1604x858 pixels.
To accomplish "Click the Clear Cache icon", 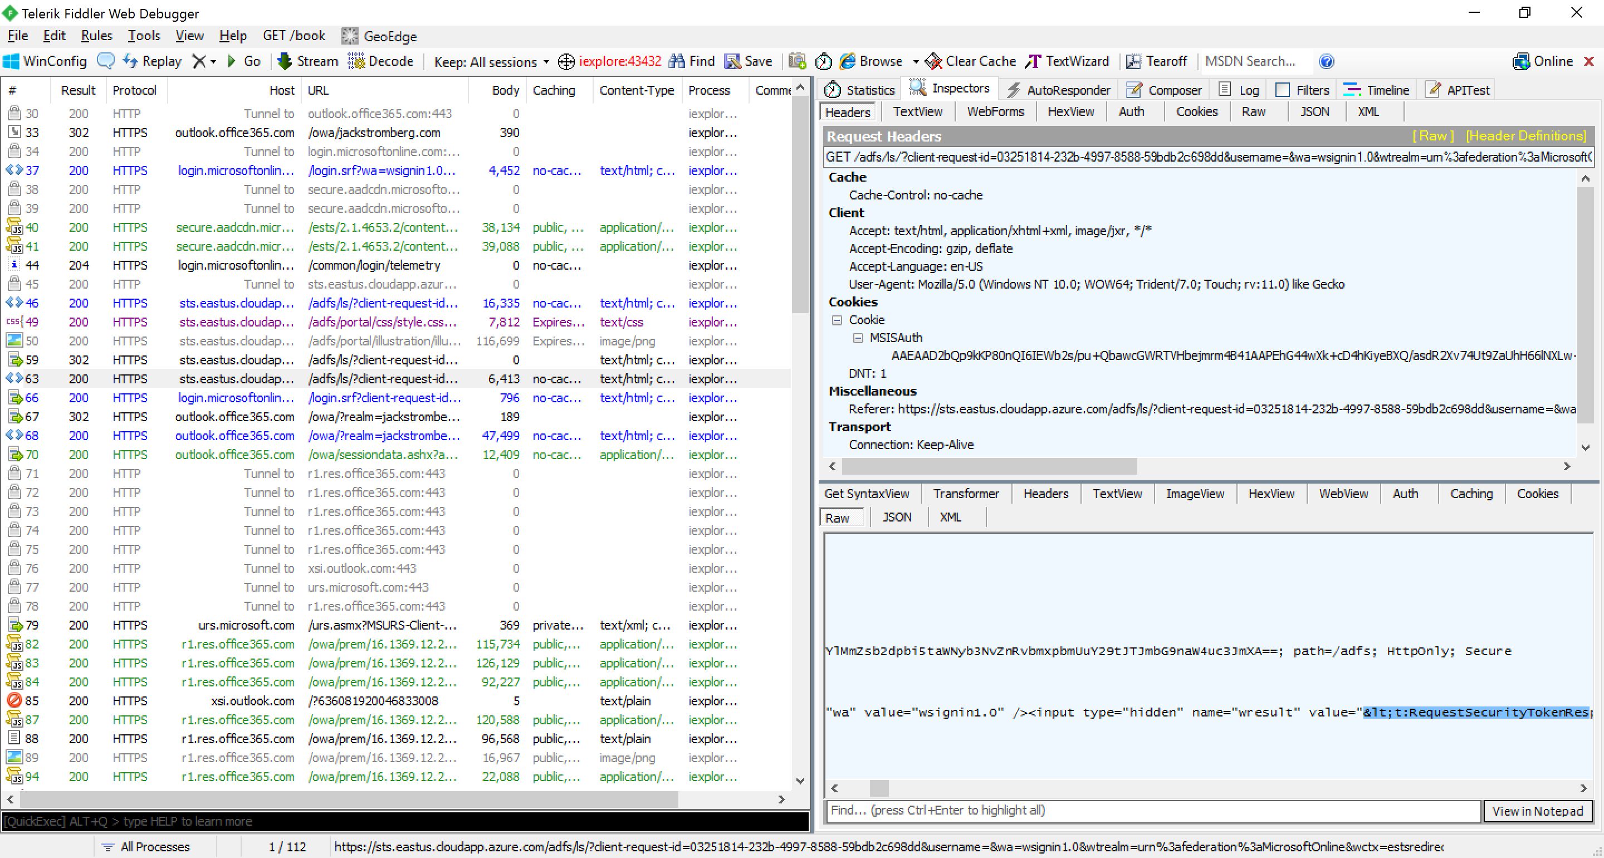I will coord(933,61).
